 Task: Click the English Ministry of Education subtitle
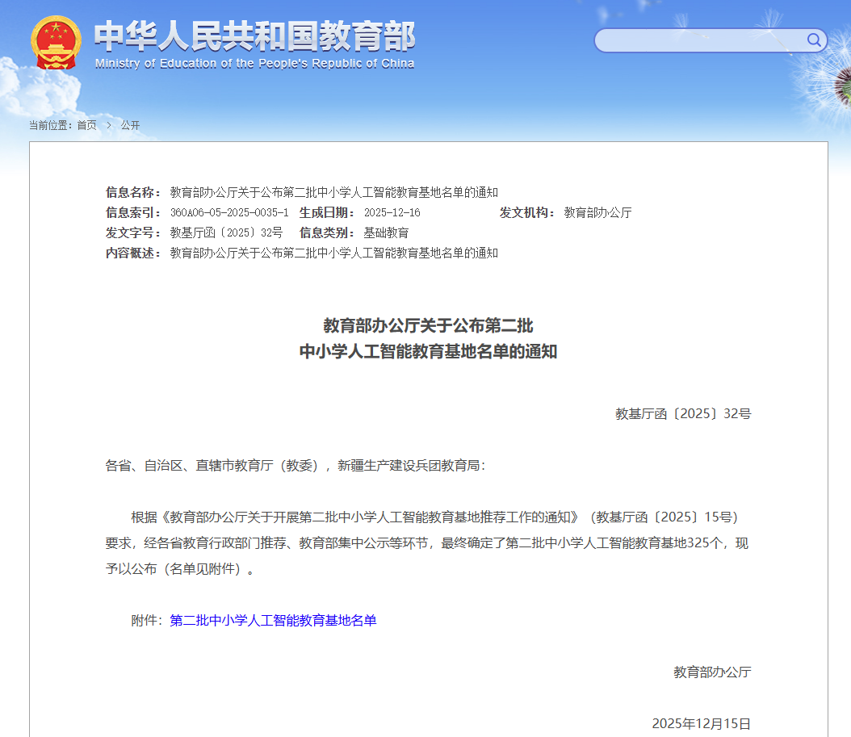pyautogui.click(x=254, y=64)
